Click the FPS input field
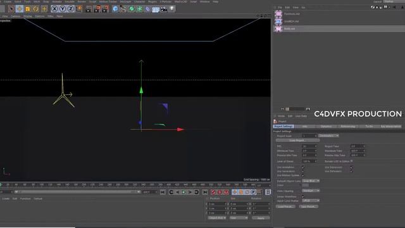This screenshot has width=405, height=228. coord(309,146)
